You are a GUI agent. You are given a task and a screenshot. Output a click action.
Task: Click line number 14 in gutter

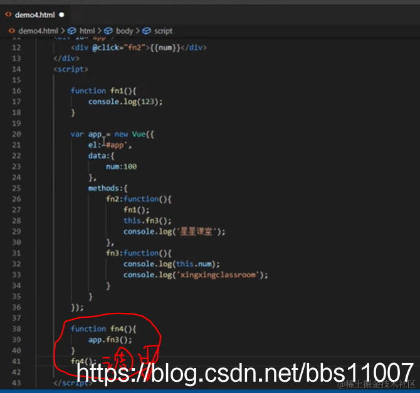tap(16, 69)
